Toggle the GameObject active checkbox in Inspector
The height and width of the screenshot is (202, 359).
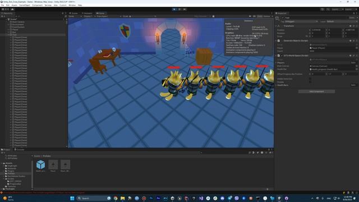click(x=283, y=17)
